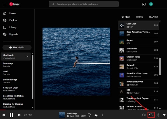The width and height of the screenshot is (167, 119).
Task: Open the Bedtime Songs playlist
Action: (16, 81)
